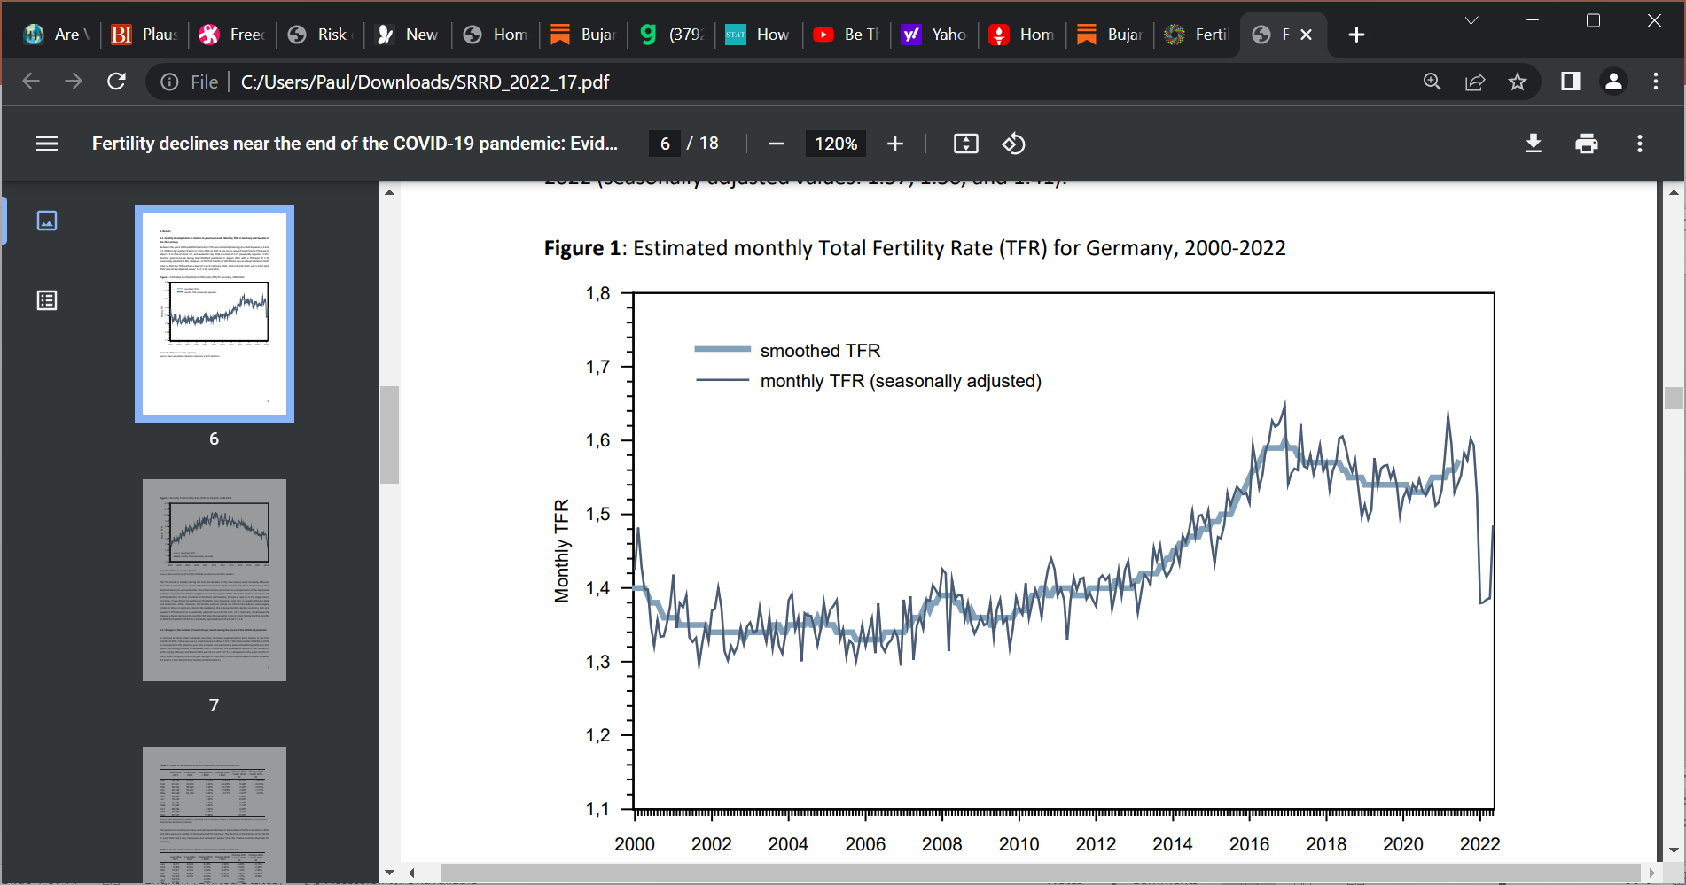Click the fit to page icon
Screen dimensions: 1686x885
[x=966, y=144]
